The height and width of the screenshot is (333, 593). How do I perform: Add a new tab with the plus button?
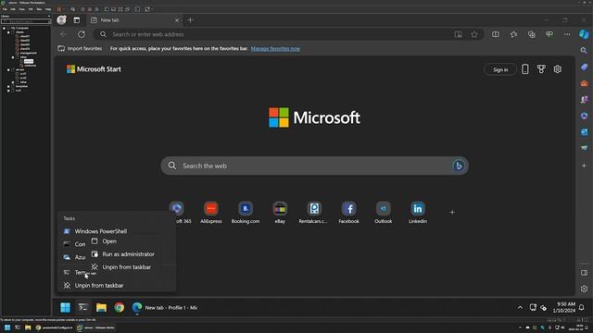coord(190,20)
